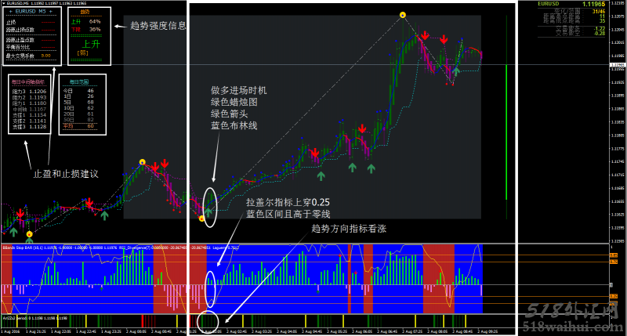Click the '1 Aug 2016' time axis label
Image resolution: width=627 pixels, height=336 pixels.
click(x=11, y=331)
